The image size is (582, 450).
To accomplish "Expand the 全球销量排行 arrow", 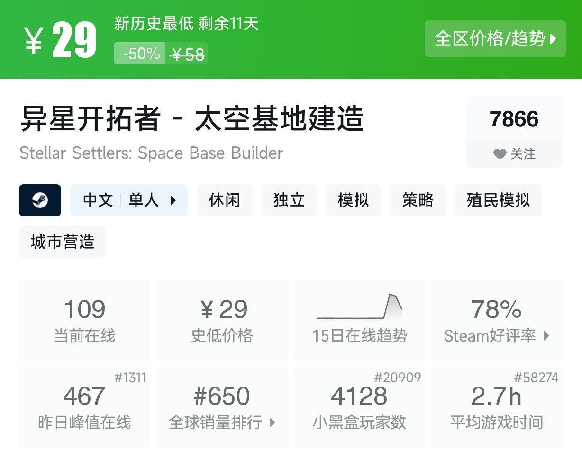I will 272,422.
